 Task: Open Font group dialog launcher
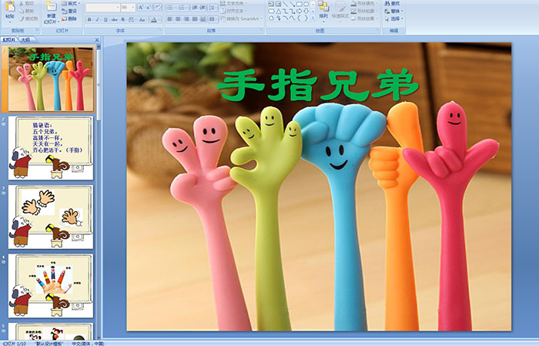(x=160, y=30)
